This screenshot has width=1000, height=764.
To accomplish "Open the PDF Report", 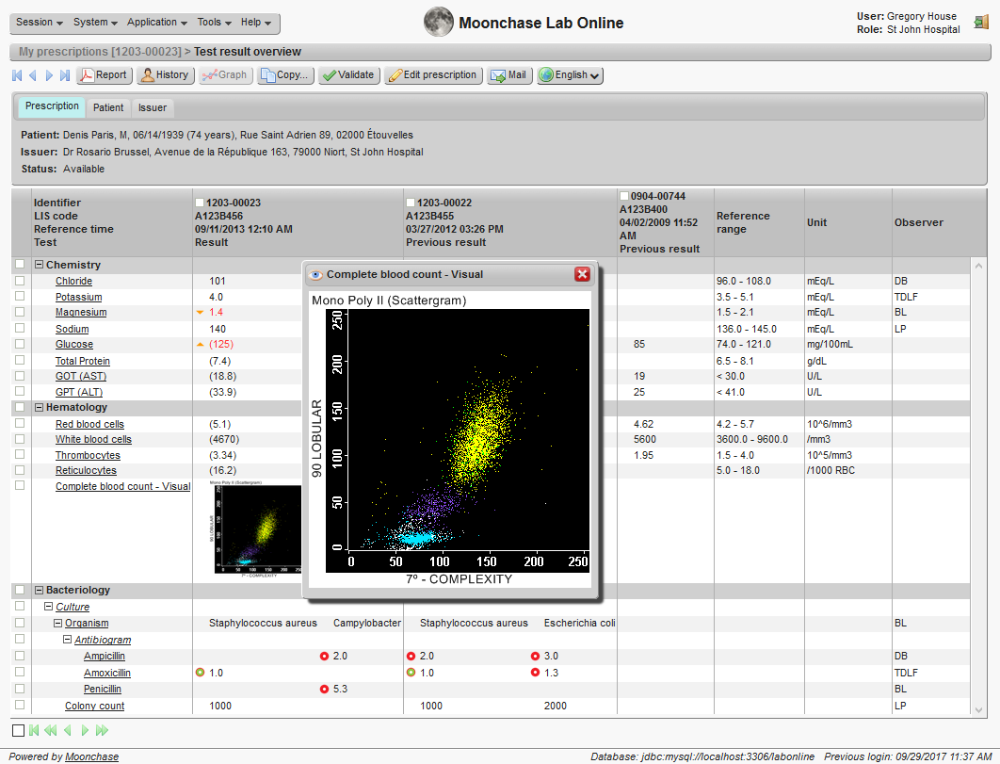I will click(x=105, y=75).
